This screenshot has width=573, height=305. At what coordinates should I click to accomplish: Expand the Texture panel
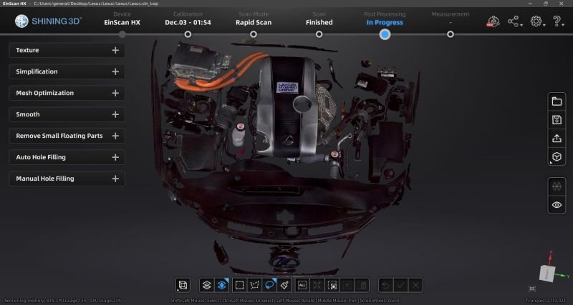click(67, 50)
